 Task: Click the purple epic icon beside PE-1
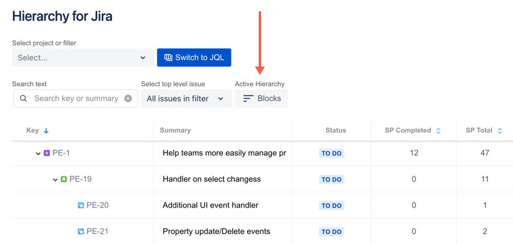[47, 153]
